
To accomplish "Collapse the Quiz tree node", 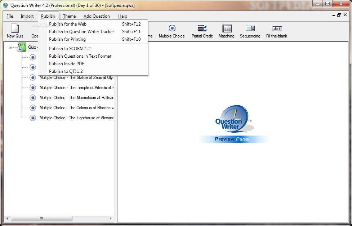I will (10, 48).
